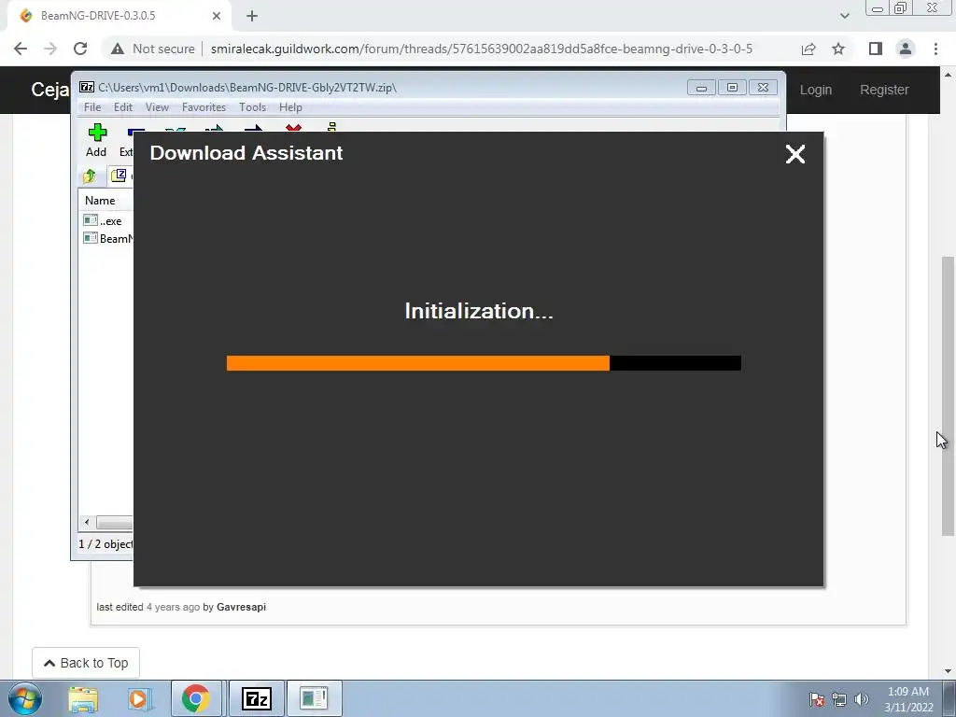Open the Chrome profile menu
Screen dimensions: 956x717
point(906,49)
